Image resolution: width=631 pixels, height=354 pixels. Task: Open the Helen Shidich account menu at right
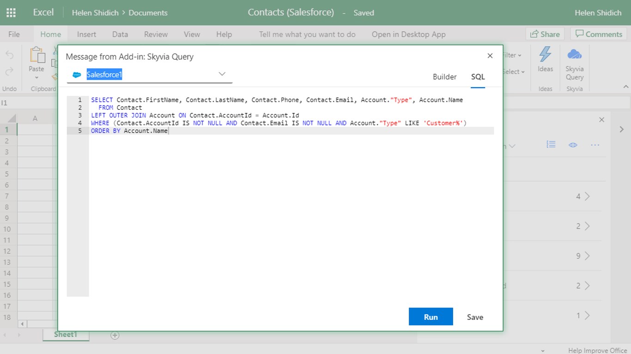[598, 13]
